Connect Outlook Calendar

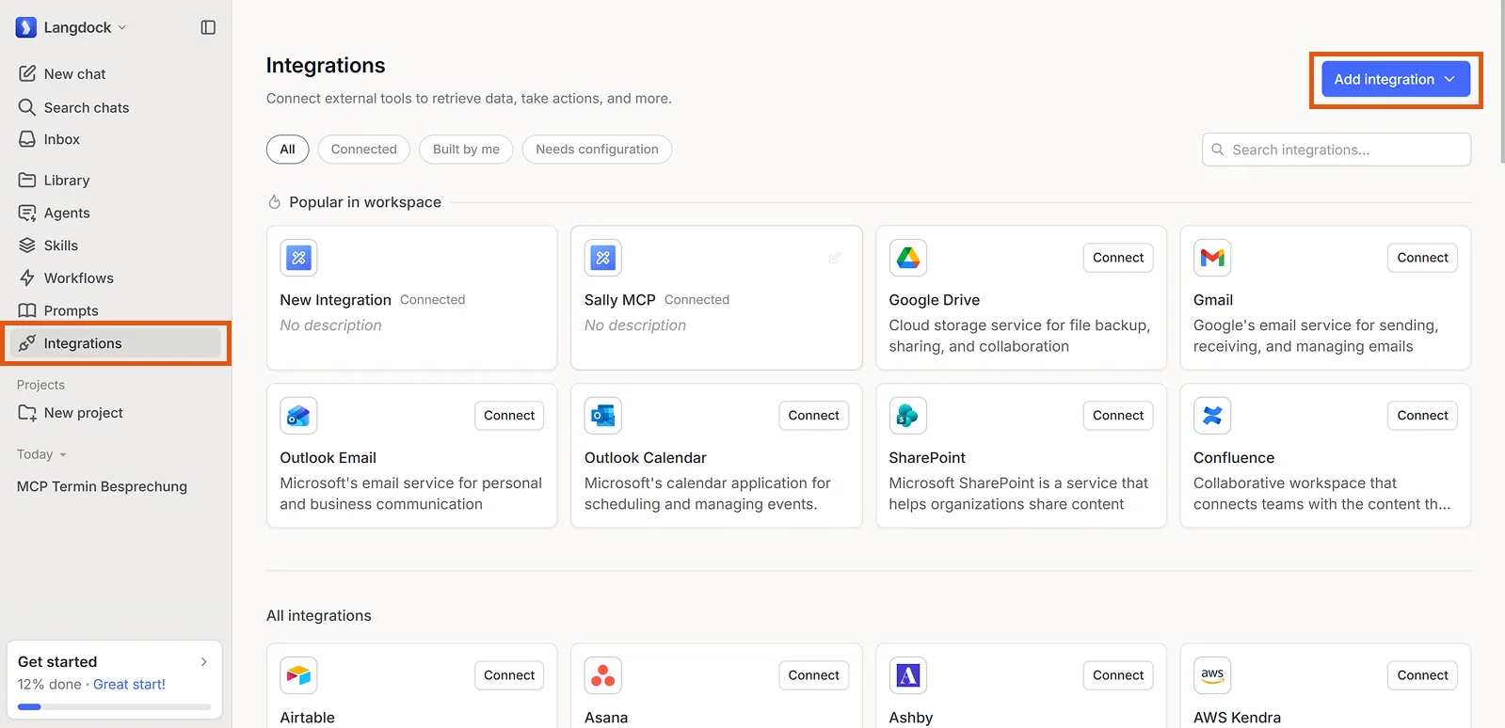pos(813,416)
